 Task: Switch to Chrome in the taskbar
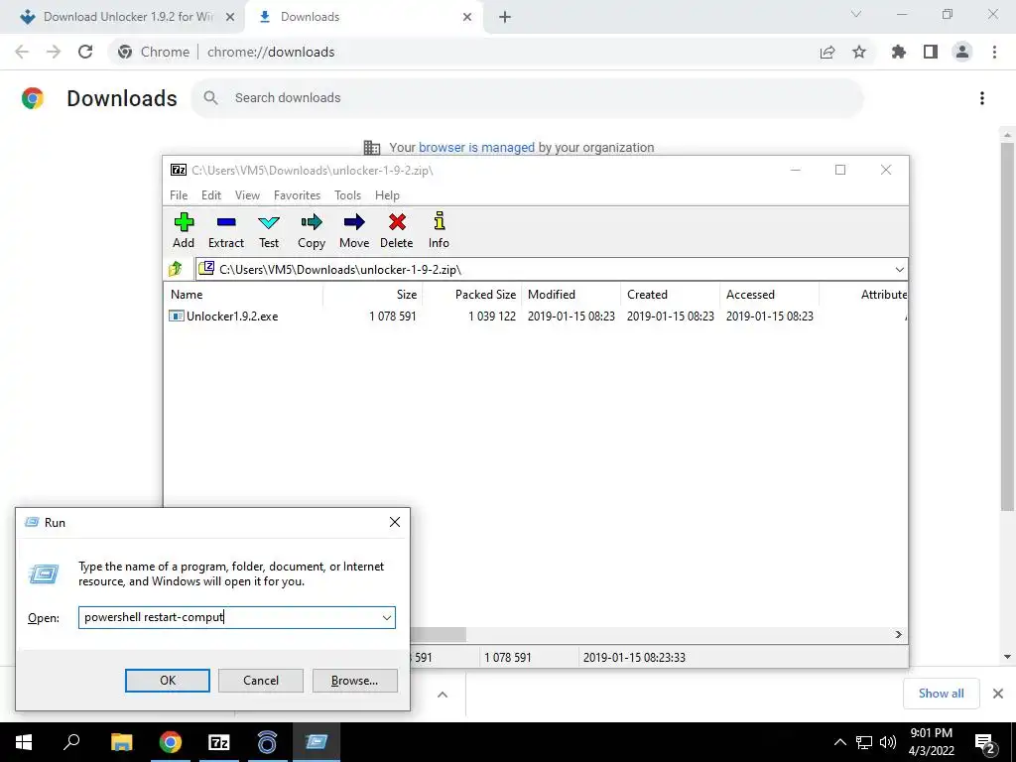pyautogui.click(x=170, y=742)
